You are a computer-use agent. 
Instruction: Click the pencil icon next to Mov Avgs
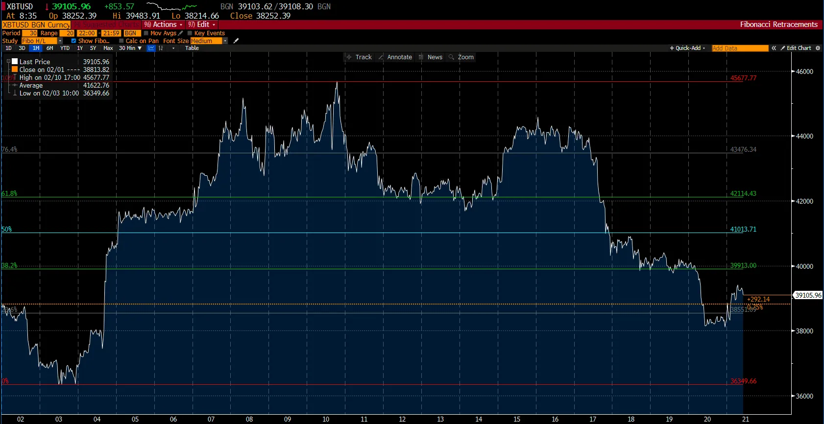tap(181, 33)
